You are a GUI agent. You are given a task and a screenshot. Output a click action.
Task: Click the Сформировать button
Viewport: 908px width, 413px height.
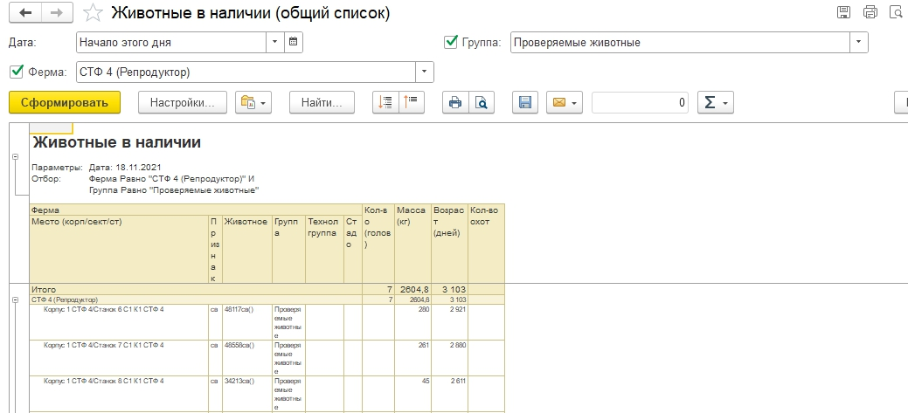coord(65,102)
